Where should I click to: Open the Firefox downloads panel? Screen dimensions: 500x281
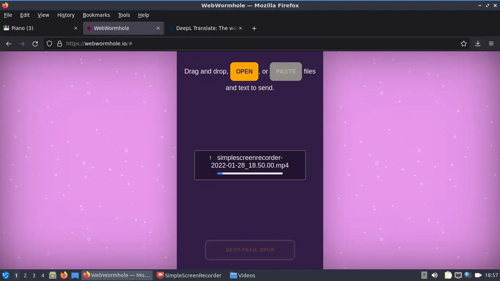478,44
